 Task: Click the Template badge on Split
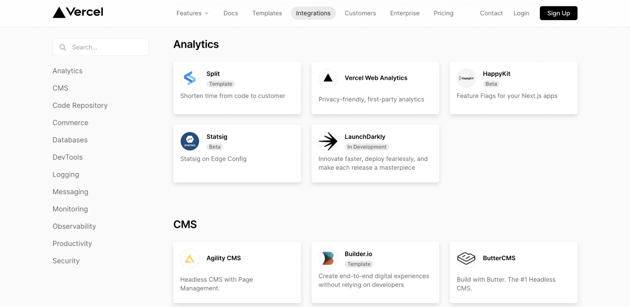[x=220, y=84]
